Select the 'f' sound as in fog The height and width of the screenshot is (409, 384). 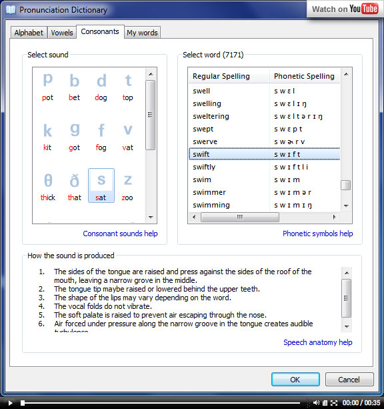coord(101,137)
